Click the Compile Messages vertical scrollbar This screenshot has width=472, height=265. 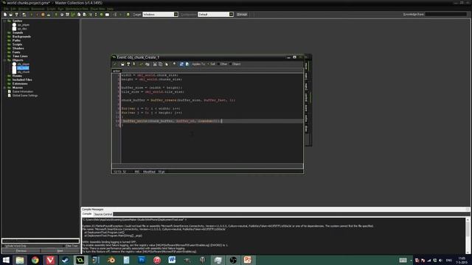pos(468,236)
